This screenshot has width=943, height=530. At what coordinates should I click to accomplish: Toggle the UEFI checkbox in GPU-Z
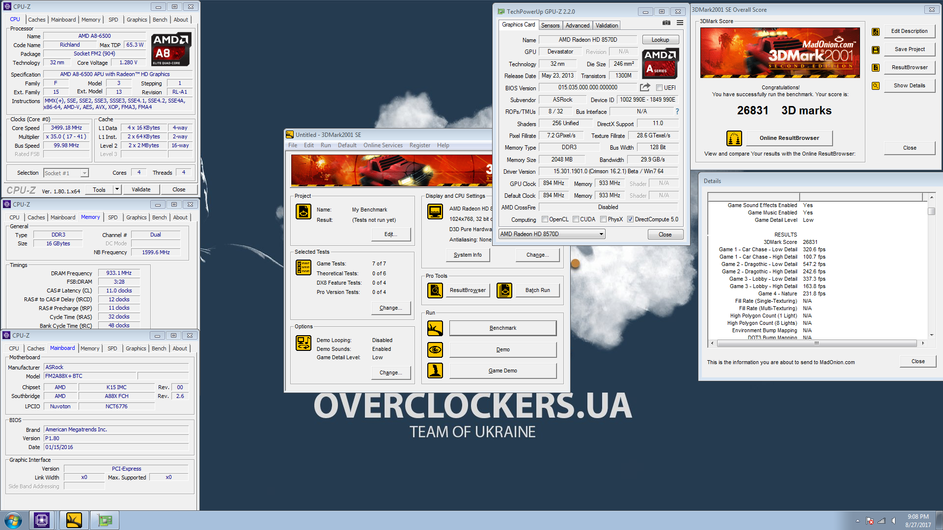pyautogui.click(x=659, y=88)
